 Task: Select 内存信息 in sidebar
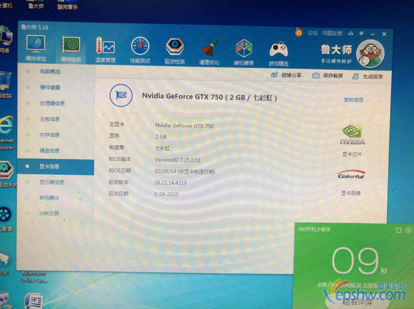point(50,135)
